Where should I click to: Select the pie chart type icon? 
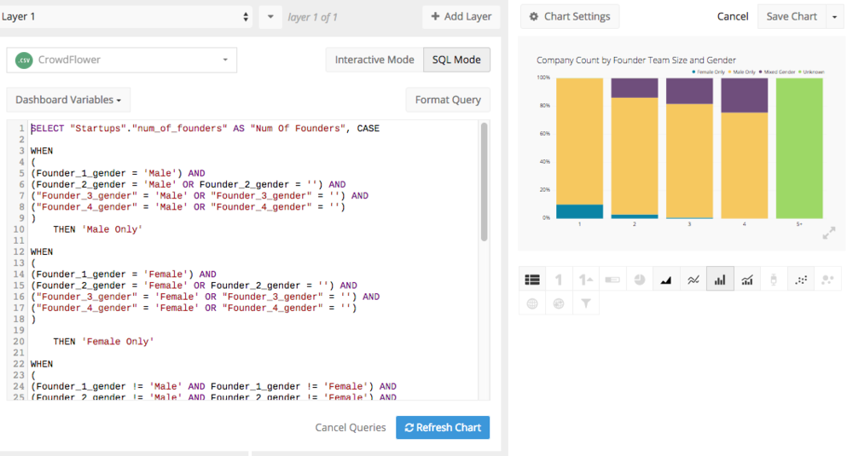coord(639,280)
